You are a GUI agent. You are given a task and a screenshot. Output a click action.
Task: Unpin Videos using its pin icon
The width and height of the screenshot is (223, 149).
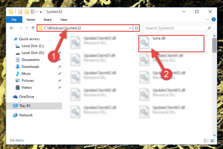point(59,87)
